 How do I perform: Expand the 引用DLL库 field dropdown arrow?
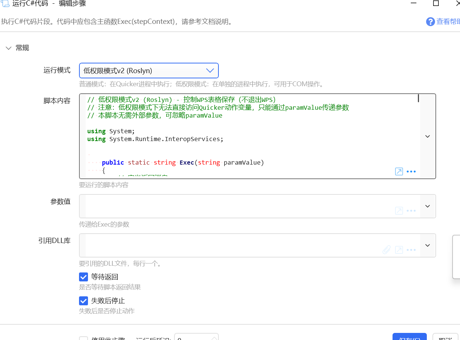tap(428, 246)
